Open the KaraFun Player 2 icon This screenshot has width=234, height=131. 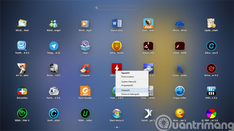pyautogui.click(x=148, y=113)
